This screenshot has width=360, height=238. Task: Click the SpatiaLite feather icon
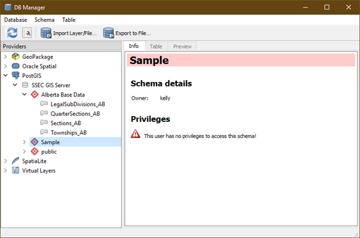point(16,161)
